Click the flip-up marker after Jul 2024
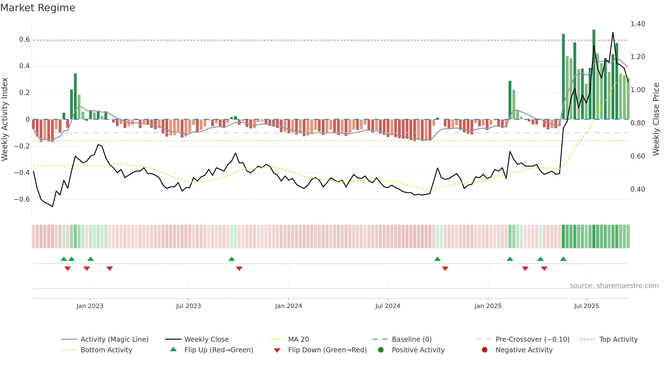The height and width of the screenshot is (376, 668). click(x=438, y=259)
